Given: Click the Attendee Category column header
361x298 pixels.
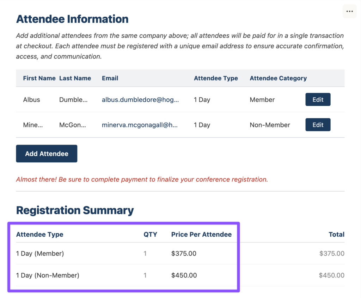Looking at the screenshot, I should click(278, 78).
